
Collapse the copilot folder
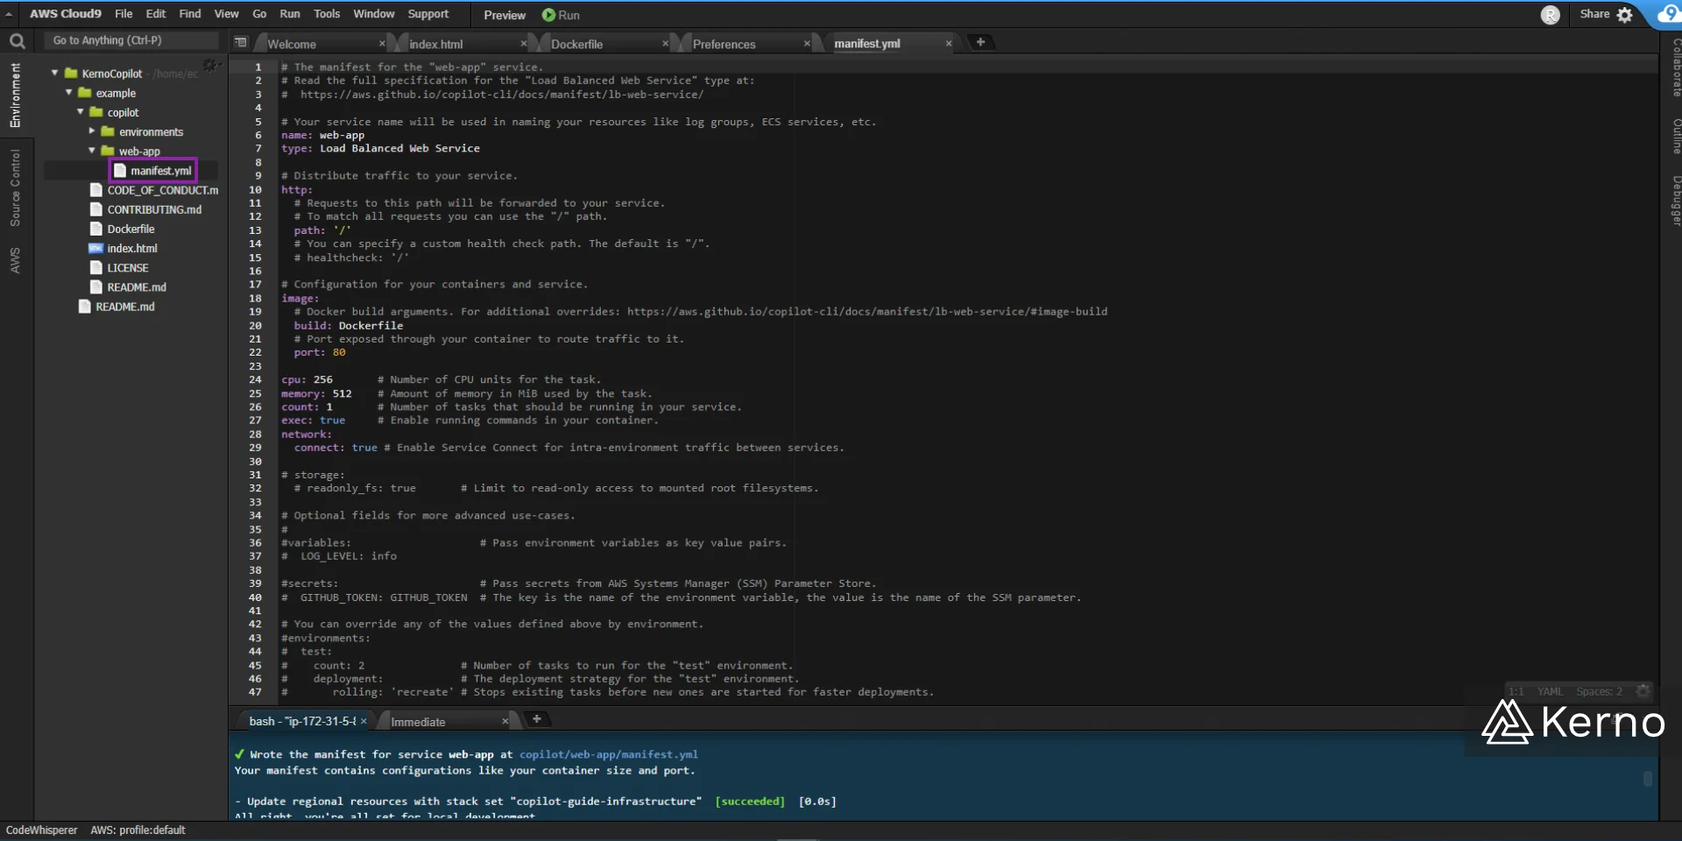coord(81,112)
